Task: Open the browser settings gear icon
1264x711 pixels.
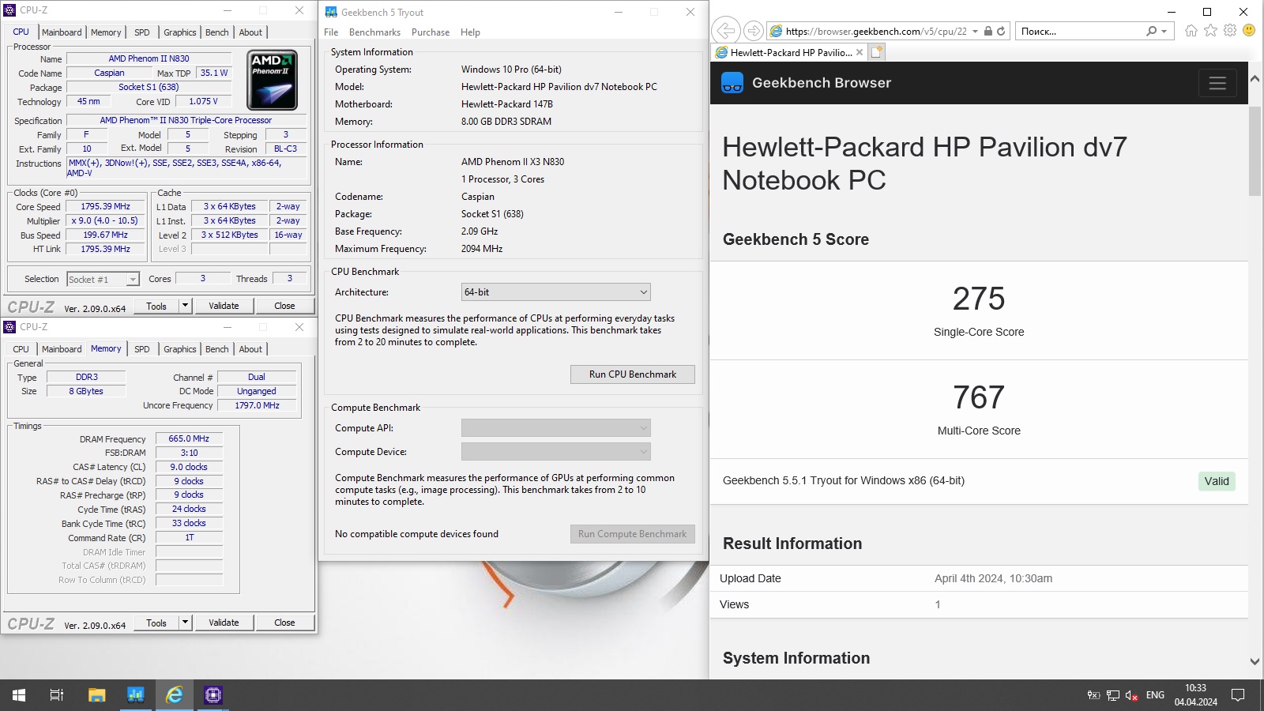Action: pyautogui.click(x=1230, y=31)
